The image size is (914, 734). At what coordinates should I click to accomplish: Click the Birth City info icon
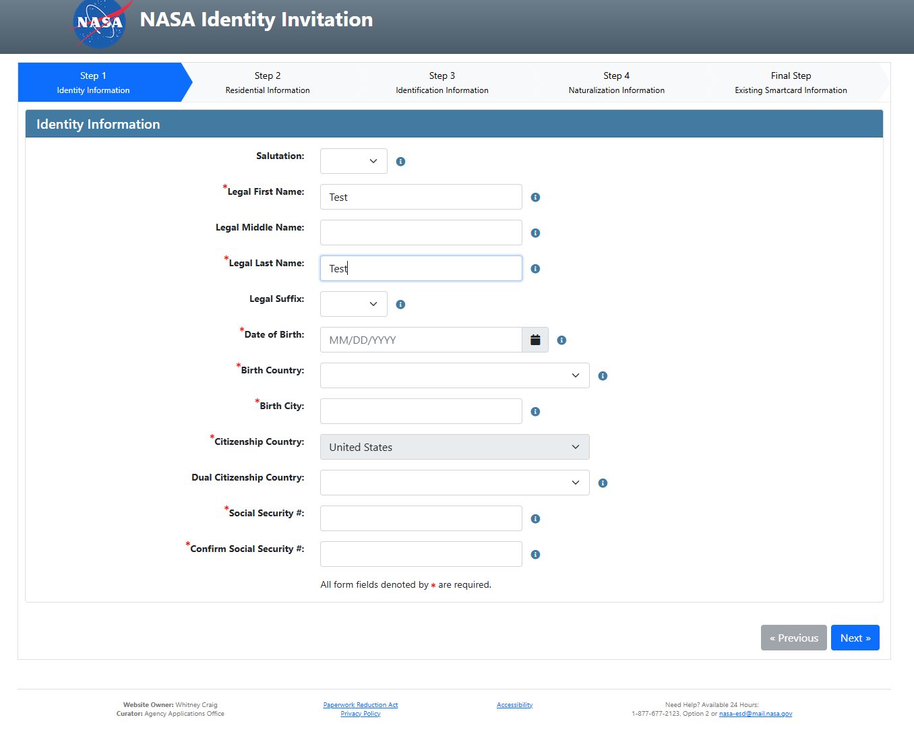(x=535, y=412)
